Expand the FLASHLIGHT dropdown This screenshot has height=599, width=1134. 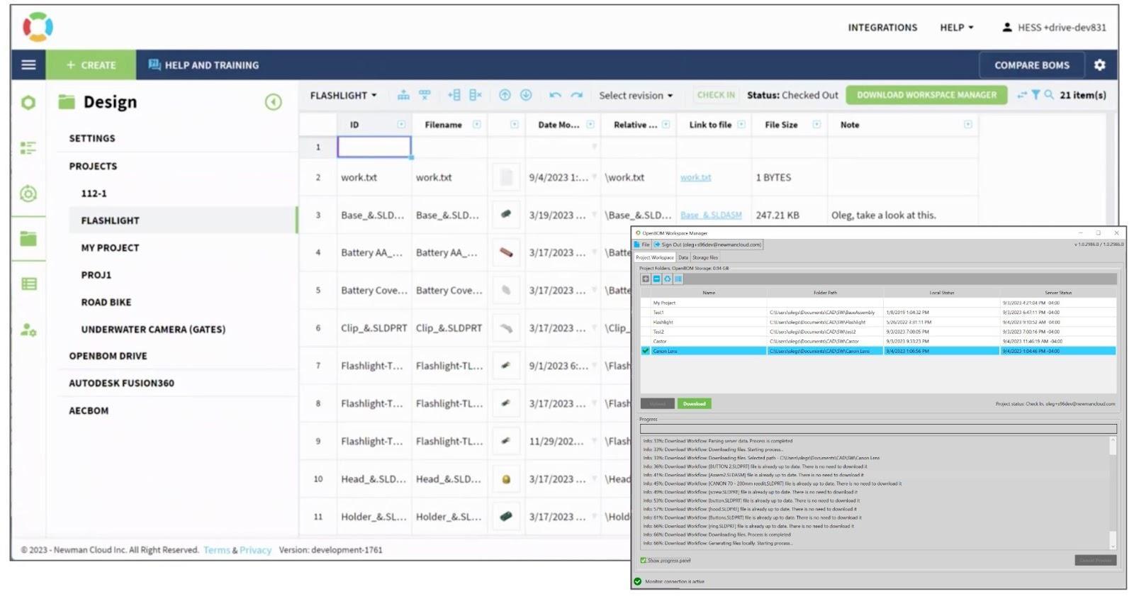pos(343,95)
